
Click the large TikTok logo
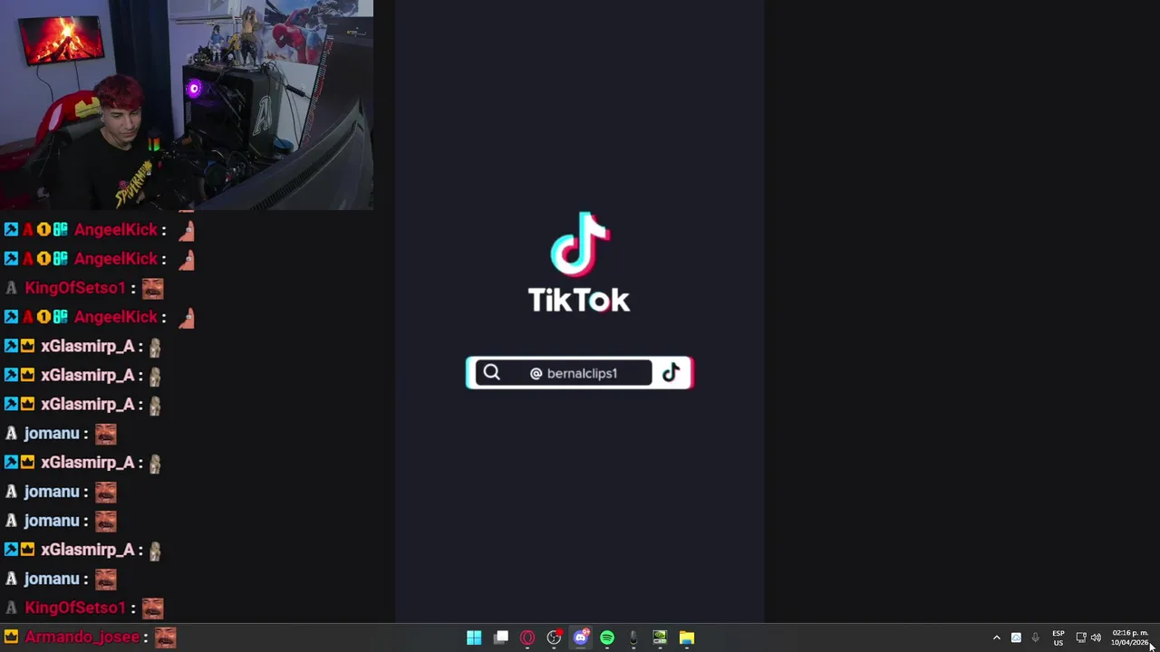[580, 244]
